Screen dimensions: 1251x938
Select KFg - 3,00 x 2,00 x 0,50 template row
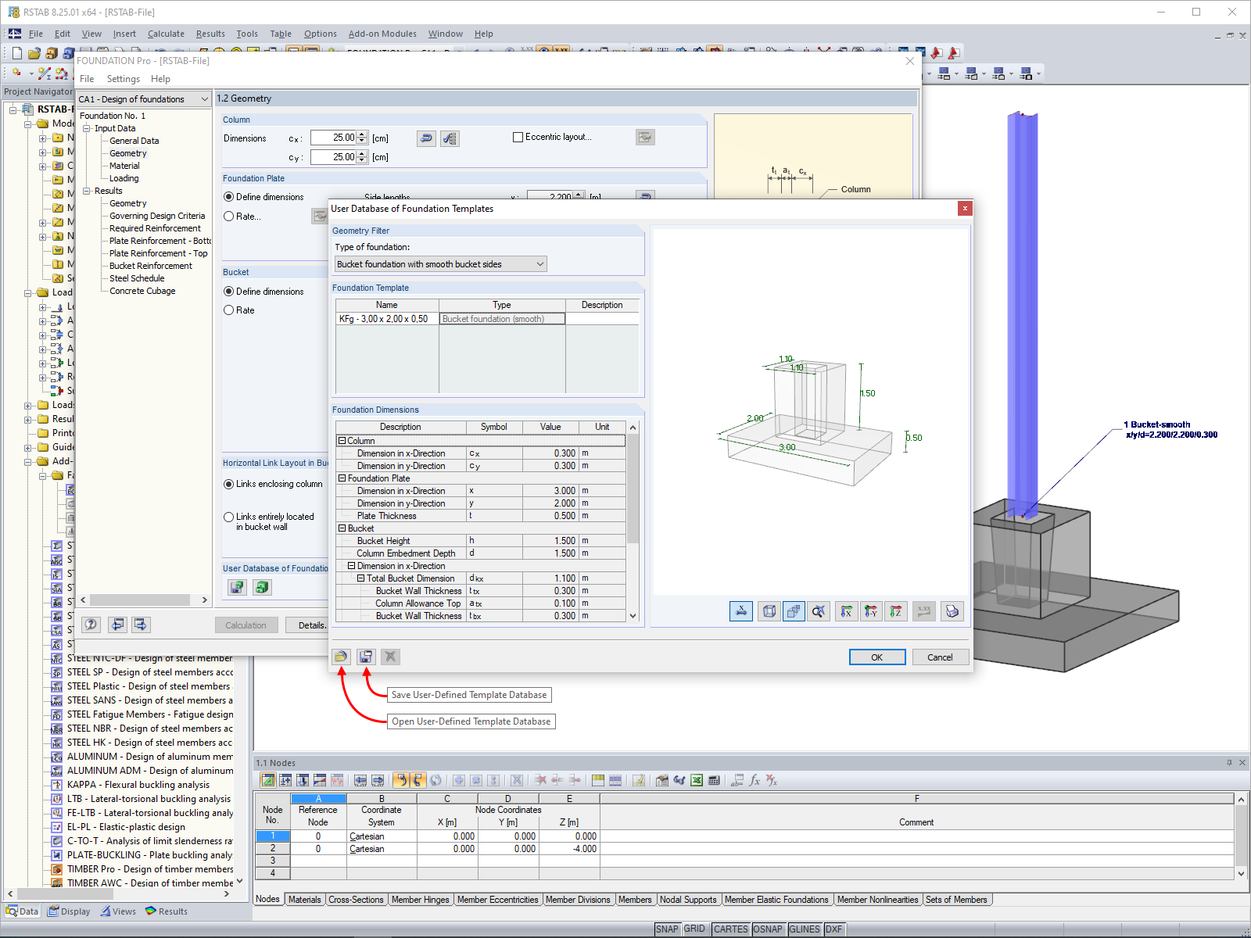pos(487,319)
